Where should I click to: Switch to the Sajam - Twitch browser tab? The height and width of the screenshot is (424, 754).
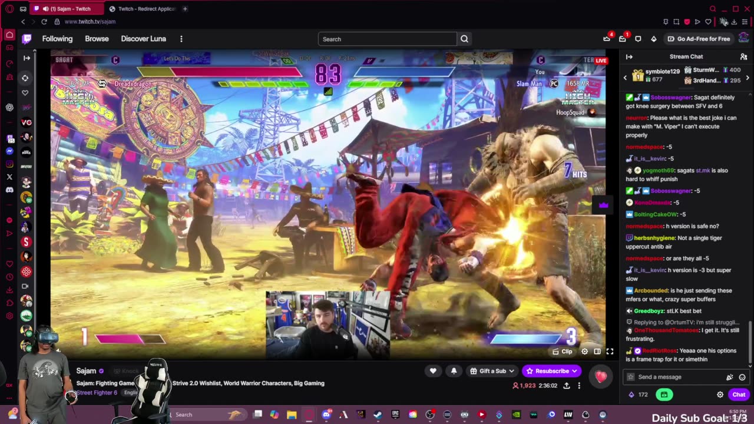point(66,9)
